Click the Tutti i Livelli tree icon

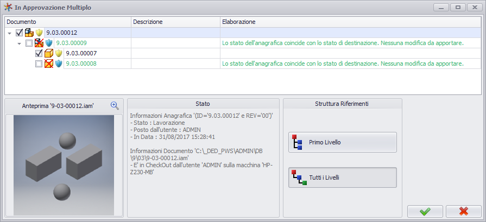coord(299,177)
